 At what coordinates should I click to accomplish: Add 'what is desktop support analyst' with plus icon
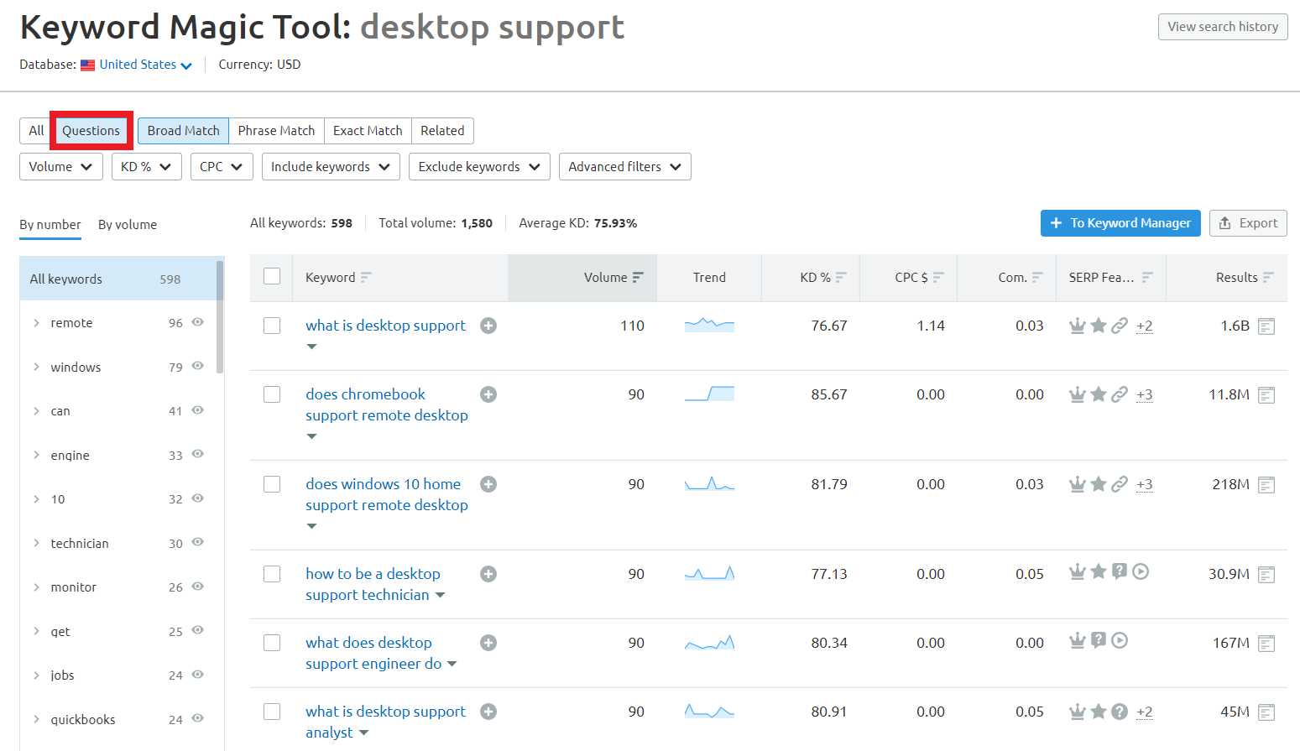[488, 712]
